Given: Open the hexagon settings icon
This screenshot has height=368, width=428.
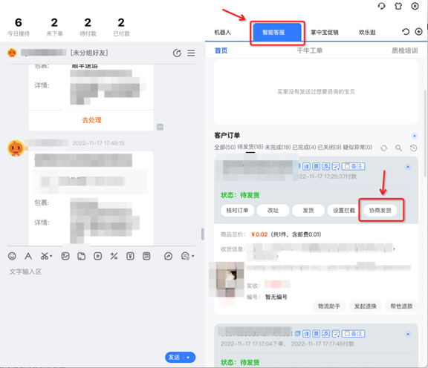Looking at the screenshot, I should click(x=415, y=6).
